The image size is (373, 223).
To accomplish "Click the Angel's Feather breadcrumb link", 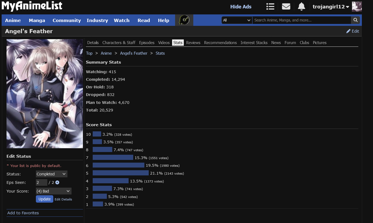I will pyautogui.click(x=134, y=53).
